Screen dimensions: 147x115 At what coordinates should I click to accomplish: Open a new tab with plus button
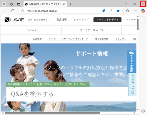pyautogui.click(x=71, y=4)
